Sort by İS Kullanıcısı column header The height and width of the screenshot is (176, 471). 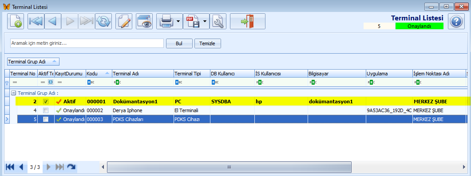click(x=281, y=74)
